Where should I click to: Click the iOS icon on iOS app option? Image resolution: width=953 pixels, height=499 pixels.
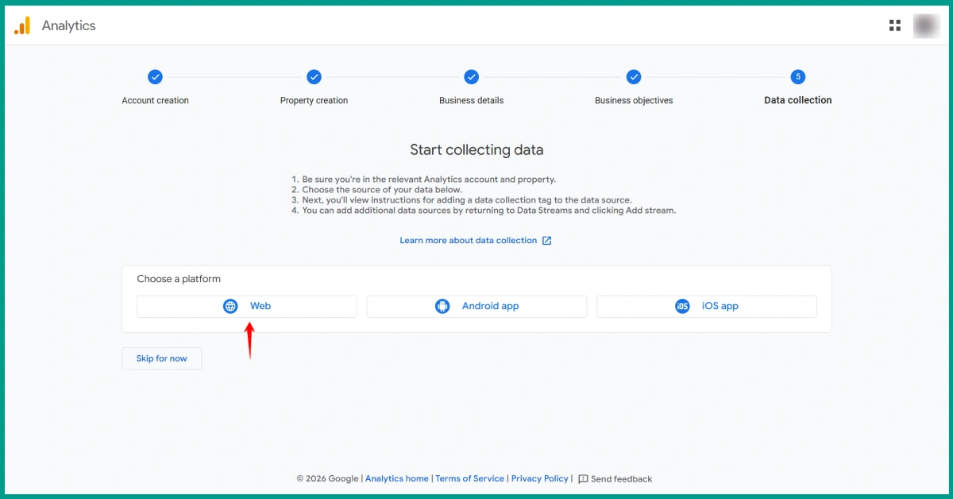[x=682, y=306]
